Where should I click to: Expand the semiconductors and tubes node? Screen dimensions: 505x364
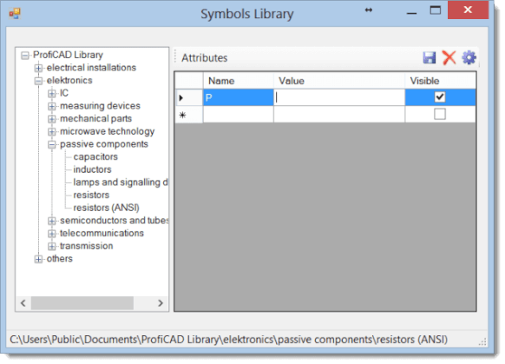coord(51,221)
